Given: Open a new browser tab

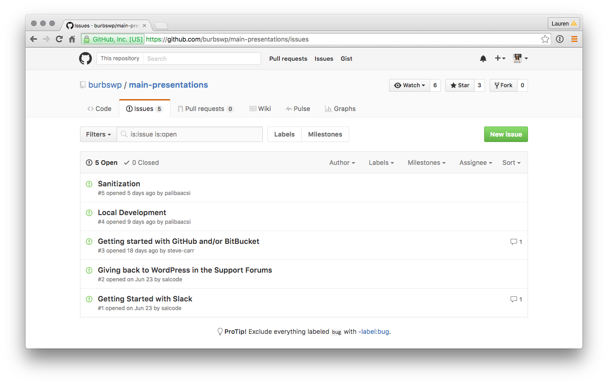Looking at the screenshot, I should point(161,26).
